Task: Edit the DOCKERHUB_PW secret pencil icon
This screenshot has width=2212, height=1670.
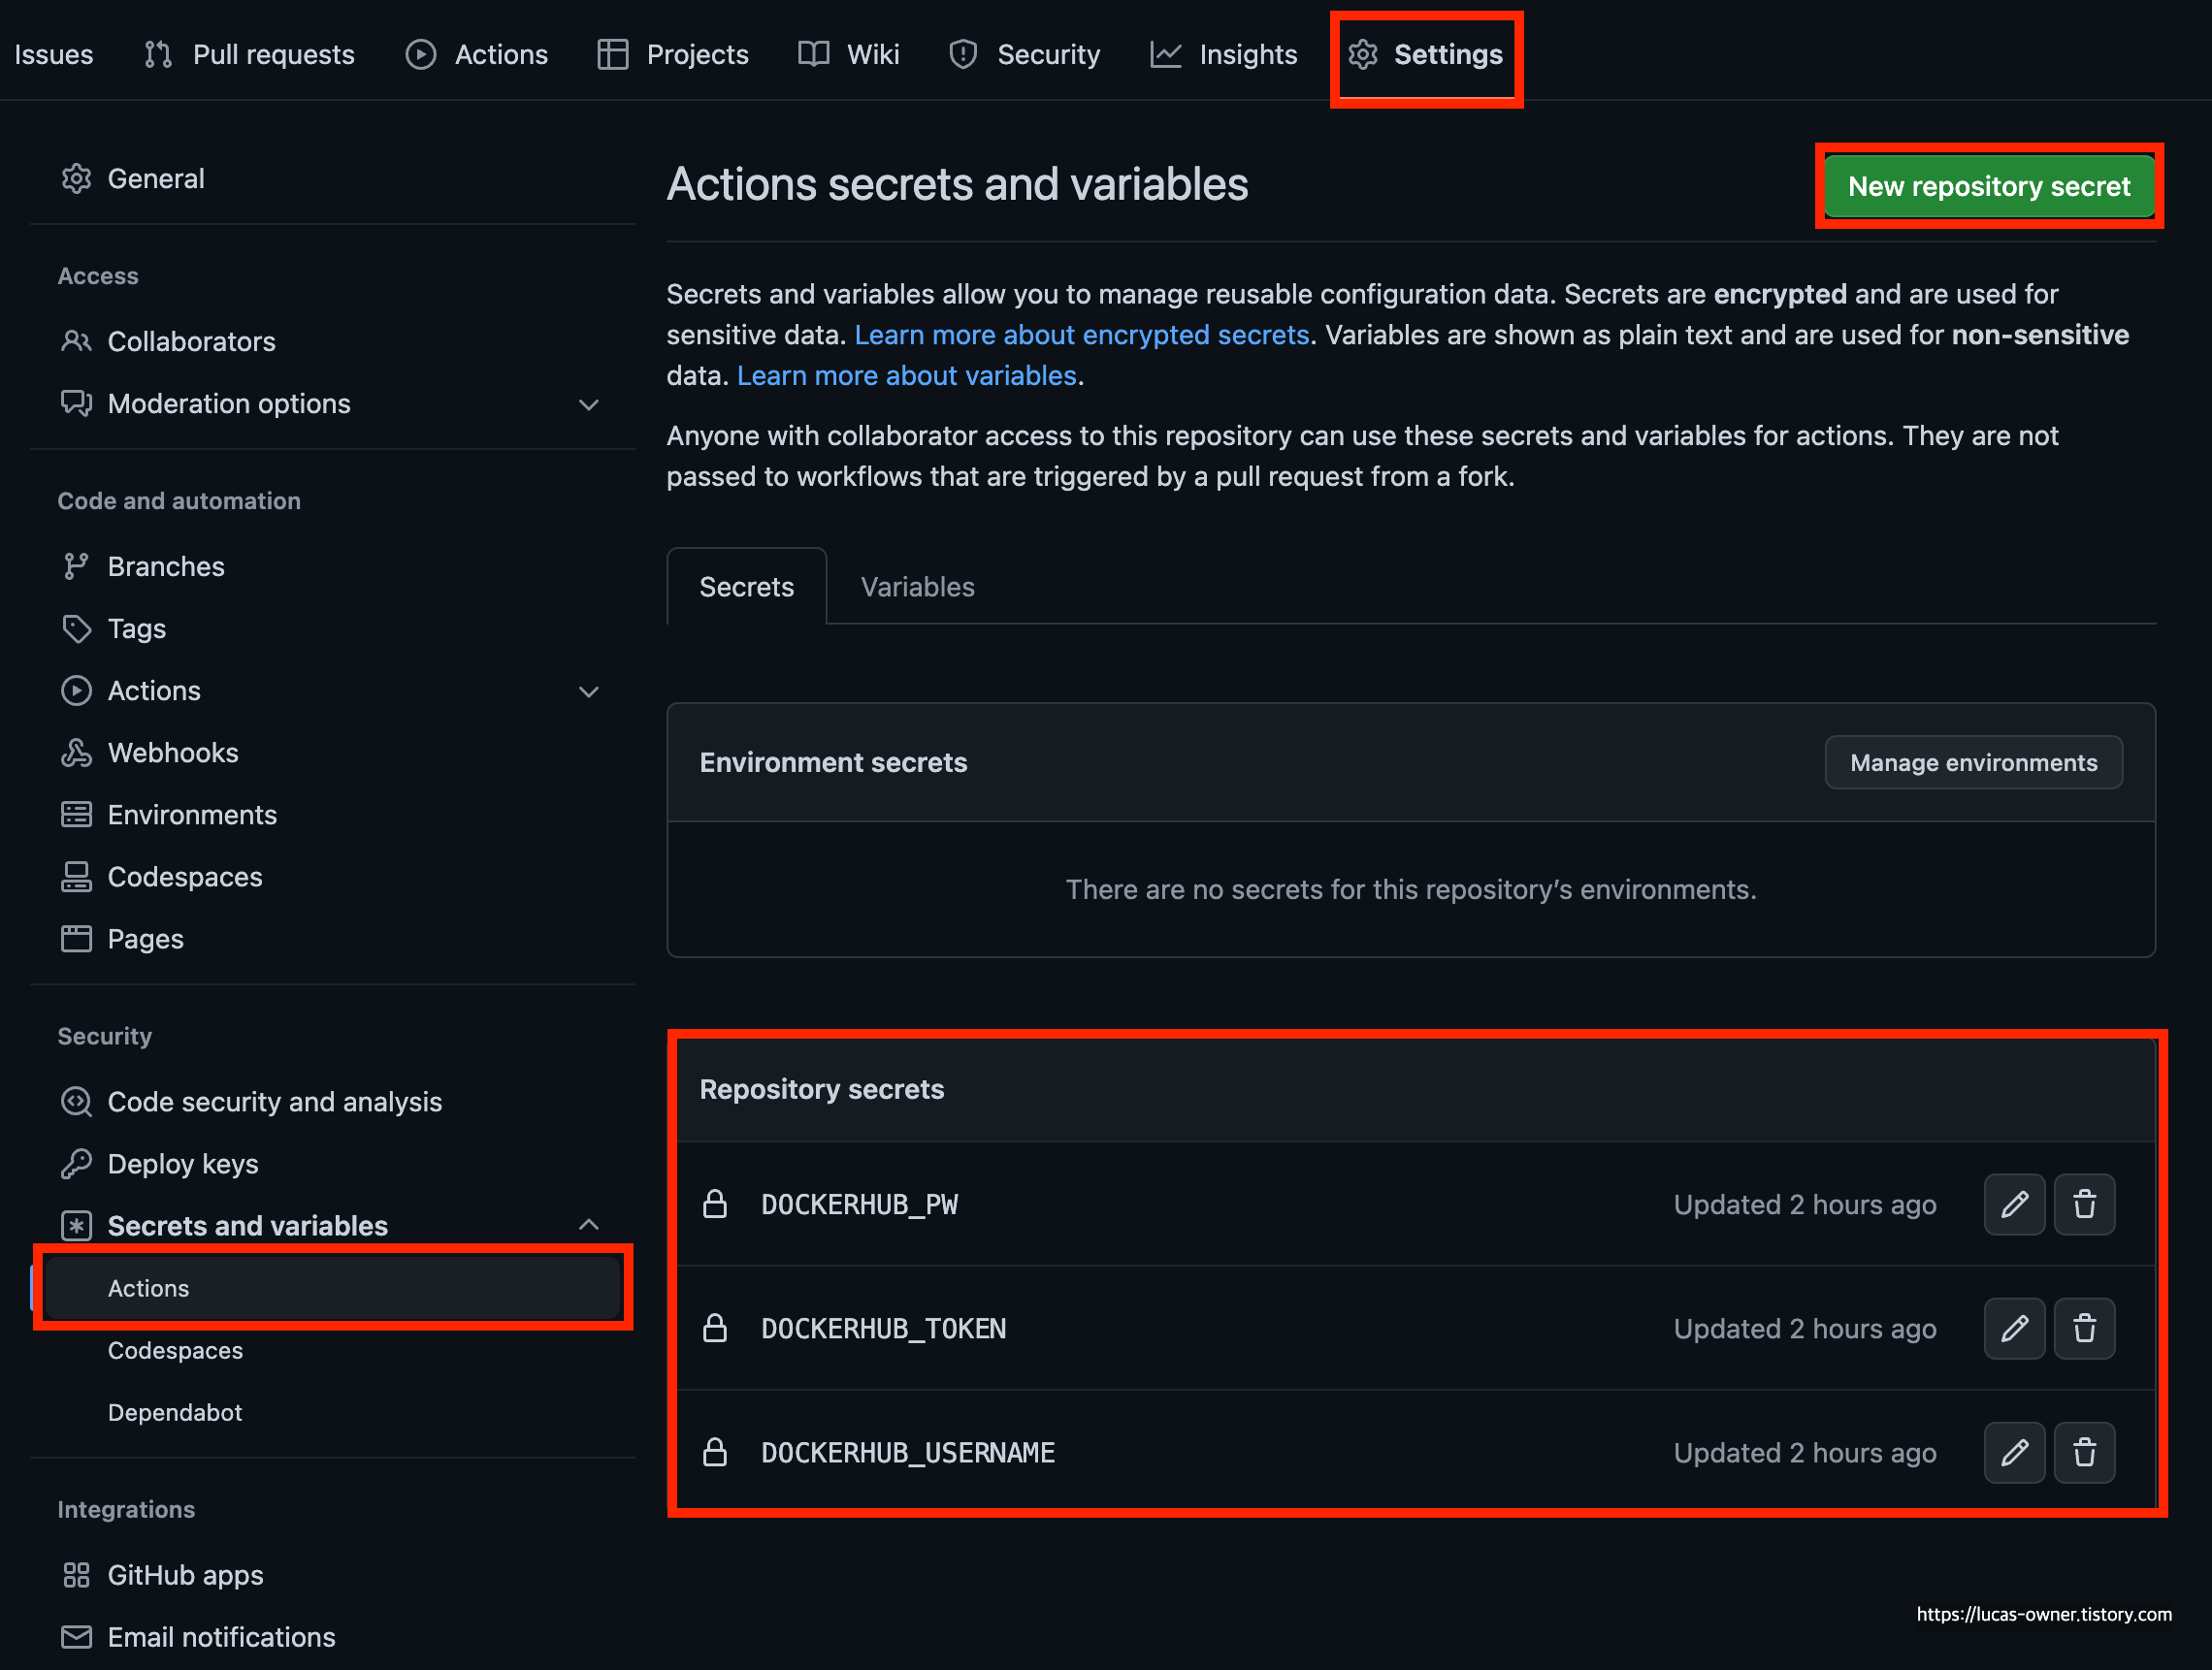Action: coord(2013,1204)
